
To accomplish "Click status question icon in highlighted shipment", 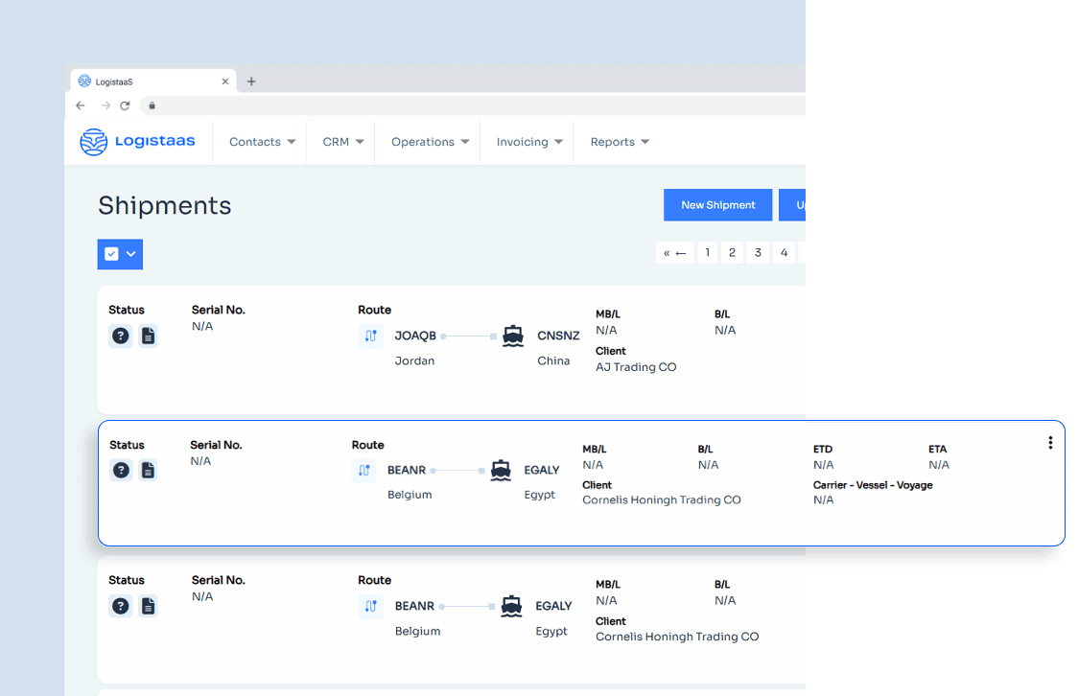I will click(121, 471).
